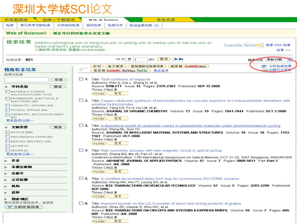Select the Web of Science tab
The width and height of the screenshot is (297, 223).
(x=103, y=20)
